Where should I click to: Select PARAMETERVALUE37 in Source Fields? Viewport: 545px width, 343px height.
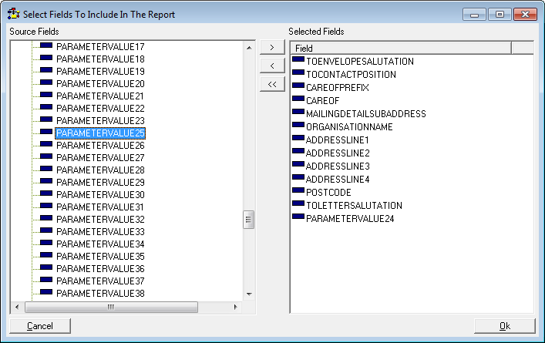pos(100,281)
